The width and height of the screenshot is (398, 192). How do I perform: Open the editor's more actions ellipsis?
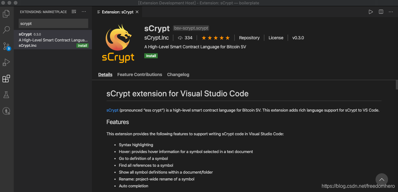(x=391, y=12)
